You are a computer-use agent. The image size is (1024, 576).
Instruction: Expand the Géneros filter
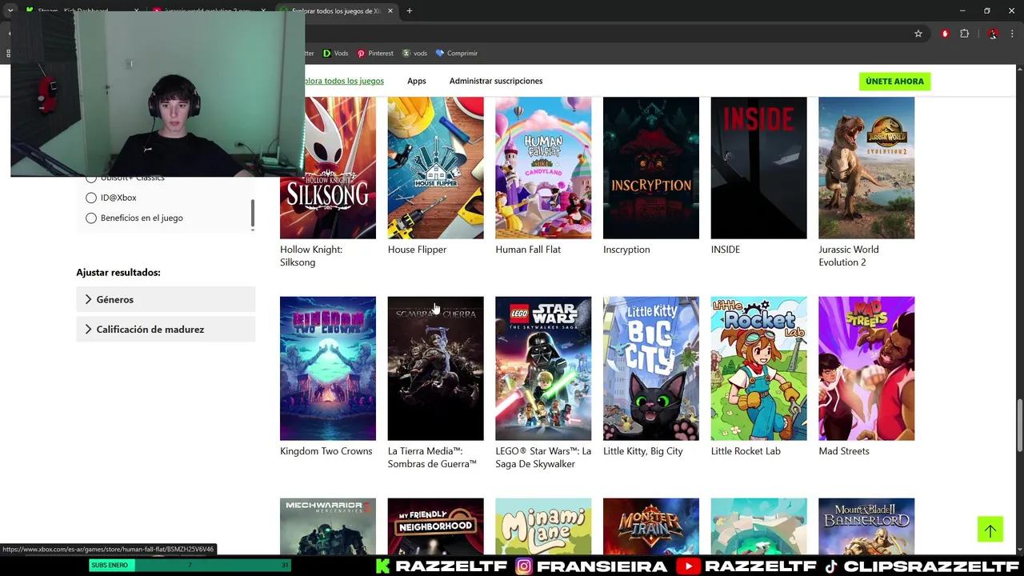166,299
